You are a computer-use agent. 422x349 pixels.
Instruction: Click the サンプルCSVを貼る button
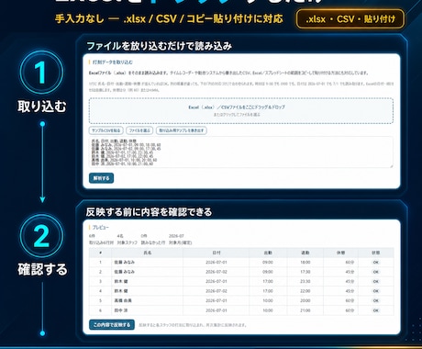point(106,130)
